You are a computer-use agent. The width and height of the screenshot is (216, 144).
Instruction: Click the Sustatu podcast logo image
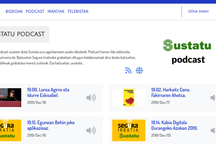click(x=187, y=52)
